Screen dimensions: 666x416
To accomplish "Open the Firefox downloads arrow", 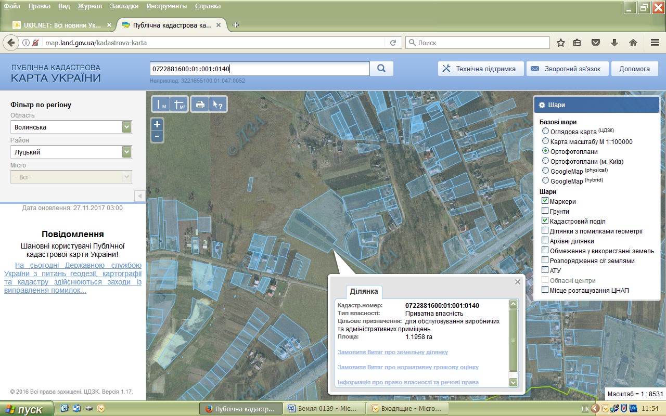I will pos(614,43).
